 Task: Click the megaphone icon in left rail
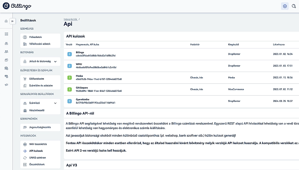(x=6, y=84)
